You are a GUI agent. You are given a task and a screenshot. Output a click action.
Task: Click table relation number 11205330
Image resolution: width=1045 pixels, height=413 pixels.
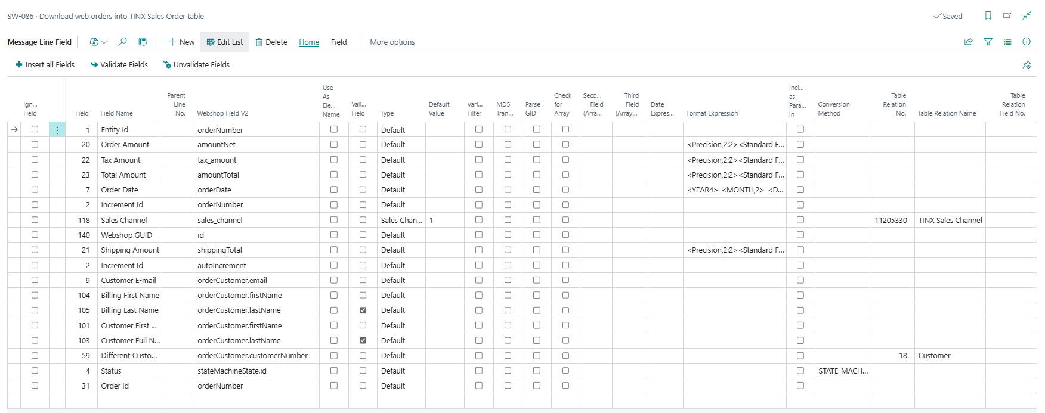point(892,220)
